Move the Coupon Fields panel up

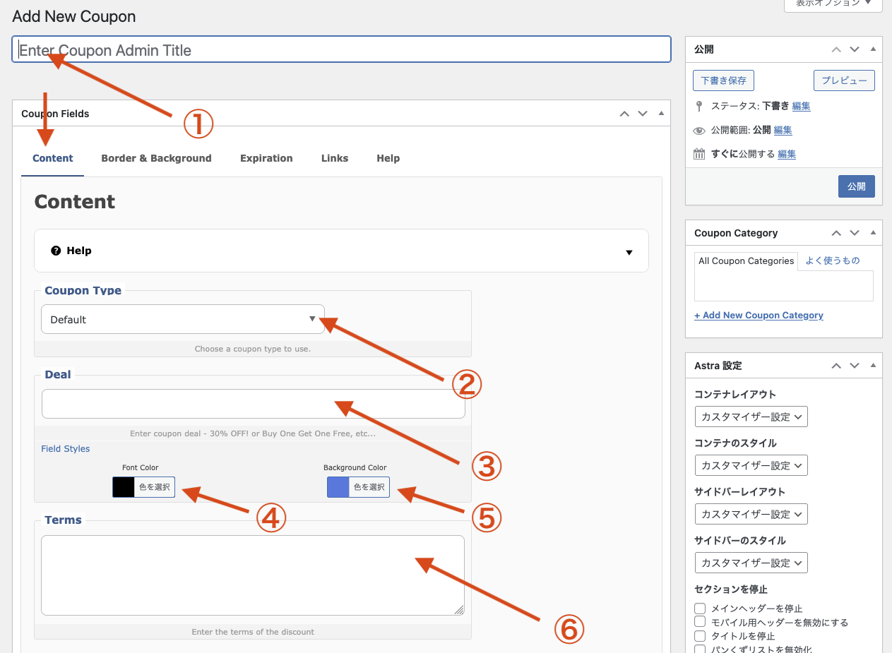tap(624, 114)
